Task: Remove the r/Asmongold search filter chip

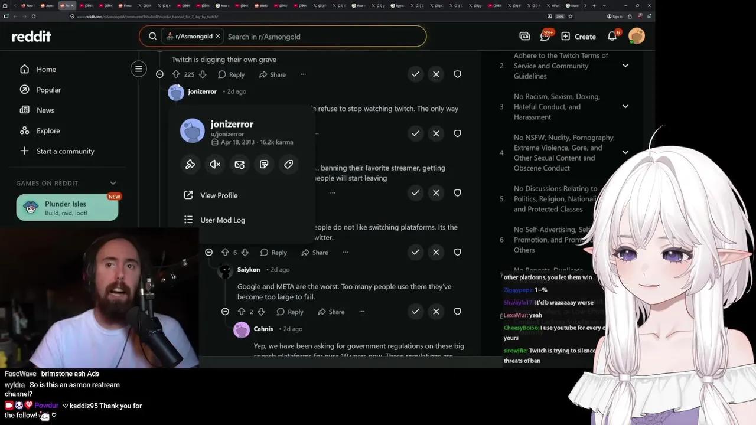Action: (217, 36)
